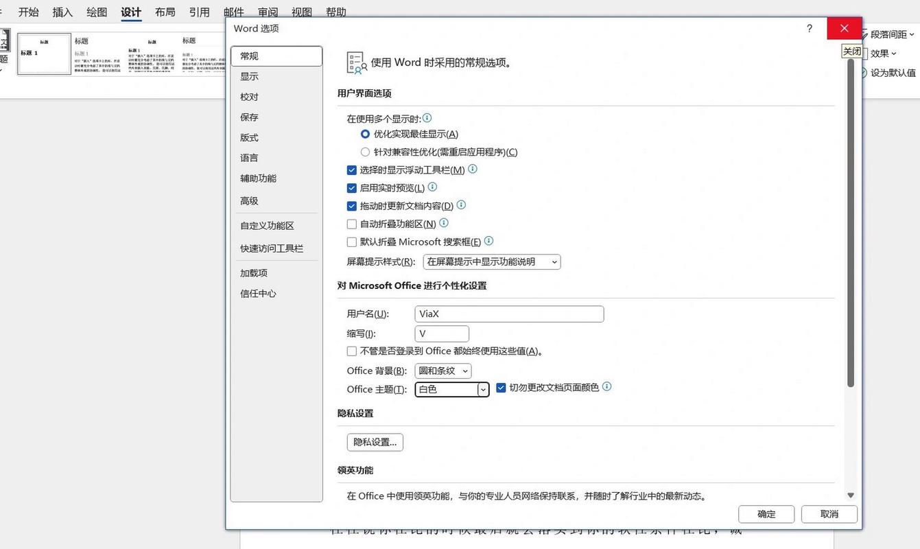Click info icon beside 默认折叠 Microsoft 搜索框
This screenshot has height=549, width=920.
point(488,241)
